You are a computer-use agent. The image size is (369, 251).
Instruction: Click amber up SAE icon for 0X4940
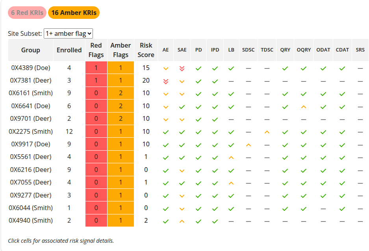coord(182,221)
